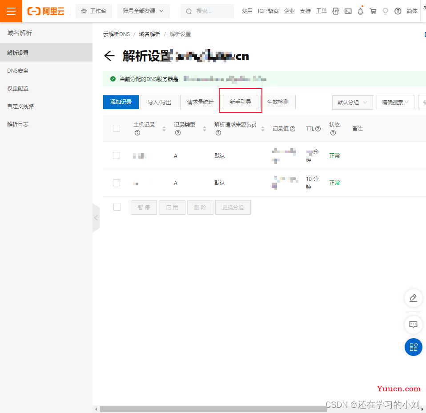This screenshot has width=426, height=413.
Task: Collapse the left sidebar with the arrow handle
Action: pyautogui.click(x=96, y=218)
